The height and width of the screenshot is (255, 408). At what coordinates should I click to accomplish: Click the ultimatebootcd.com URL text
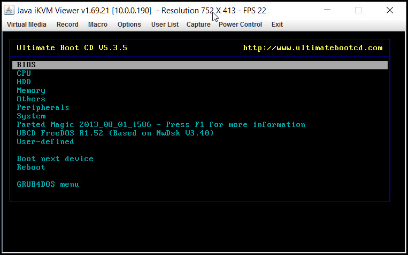tap(312, 48)
